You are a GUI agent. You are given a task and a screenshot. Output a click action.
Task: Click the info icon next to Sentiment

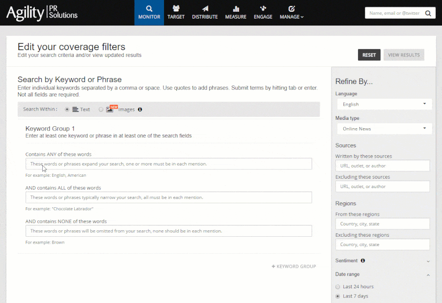[363, 261]
